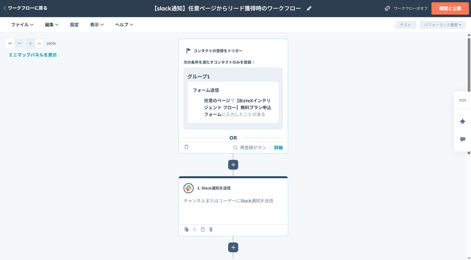Viewport: 471px width, 260px height.
Task: Click the clipboard icon in trigger card
Action: 186,147
